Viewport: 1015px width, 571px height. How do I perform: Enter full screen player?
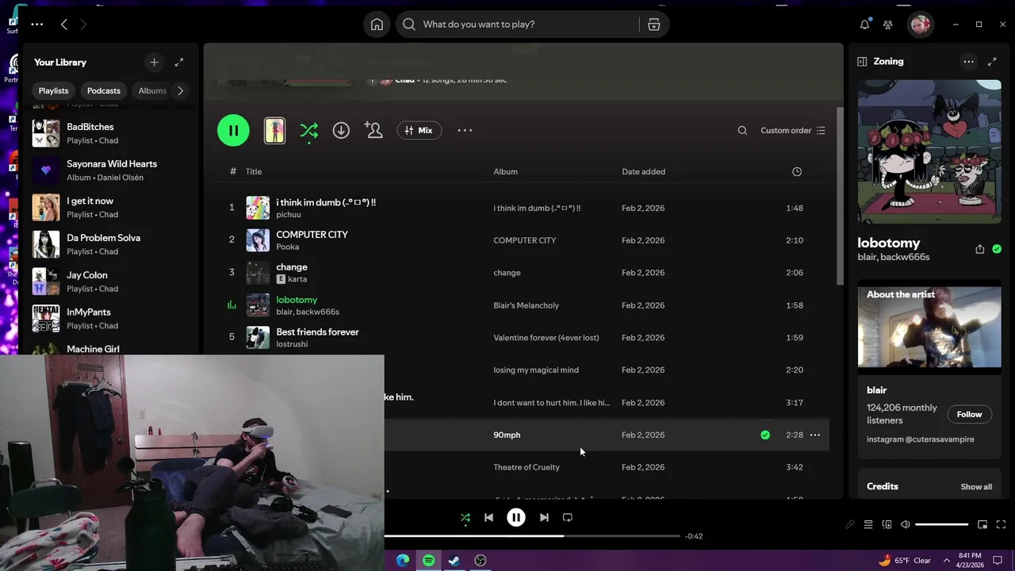1001,524
